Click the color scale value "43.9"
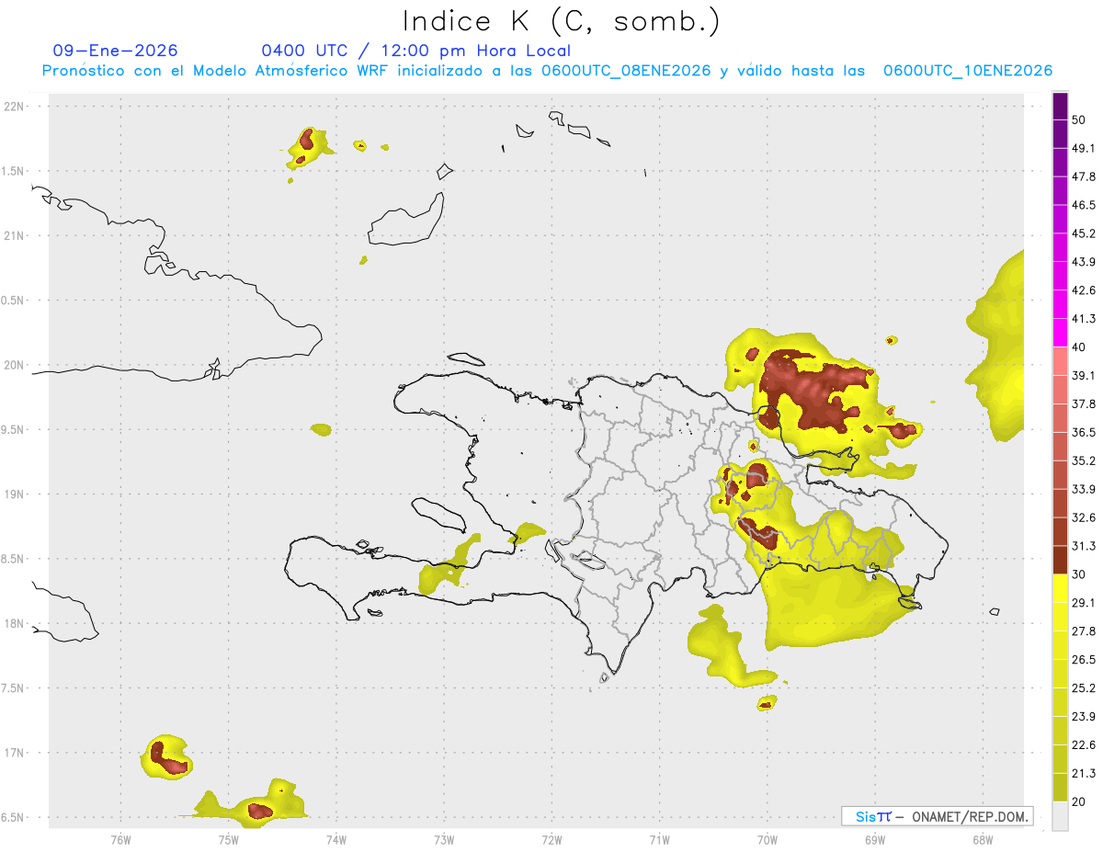Screen dimensions: 1103x852 tap(1084, 262)
